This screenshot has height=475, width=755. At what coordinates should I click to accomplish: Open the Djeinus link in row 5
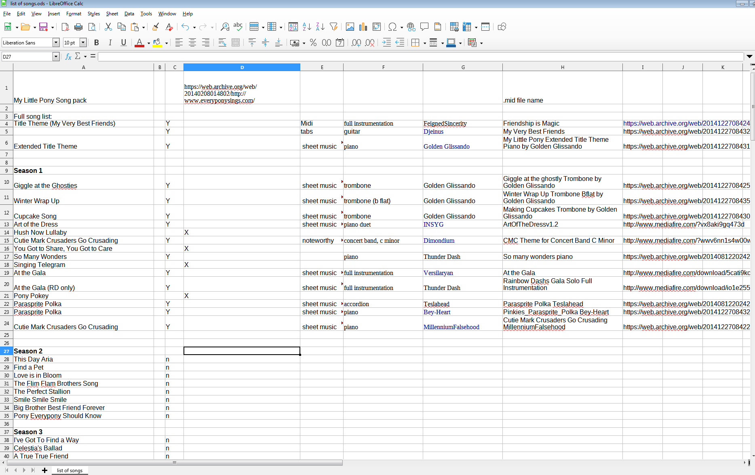coord(433,132)
